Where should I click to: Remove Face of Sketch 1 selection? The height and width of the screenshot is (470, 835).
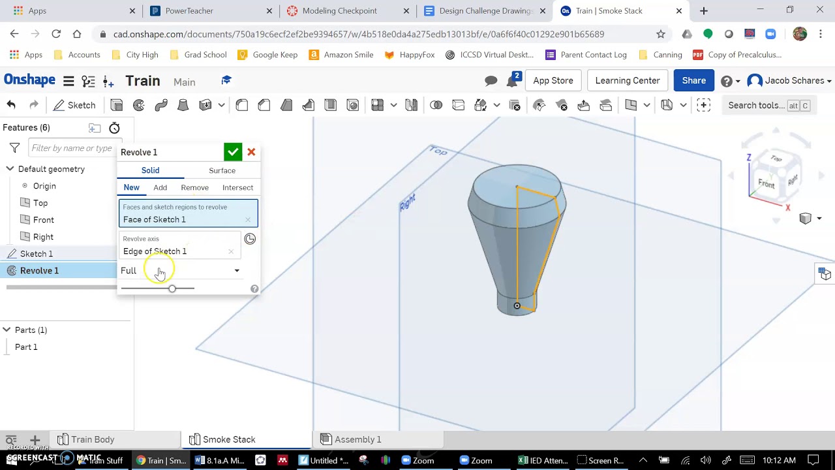point(248,220)
